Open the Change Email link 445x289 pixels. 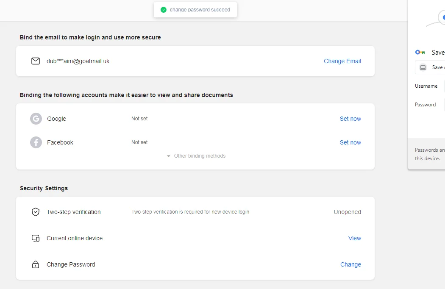(x=342, y=61)
